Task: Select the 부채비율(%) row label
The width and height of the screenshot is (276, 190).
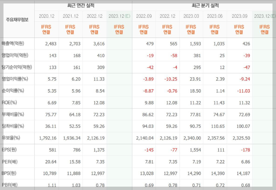Action: [13, 114]
